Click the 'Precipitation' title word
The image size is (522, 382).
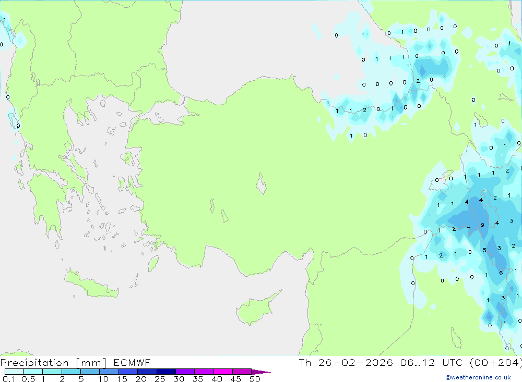coord(34,363)
